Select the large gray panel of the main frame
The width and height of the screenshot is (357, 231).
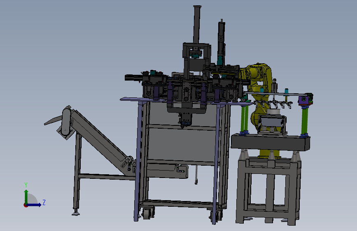click(x=182, y=144)
